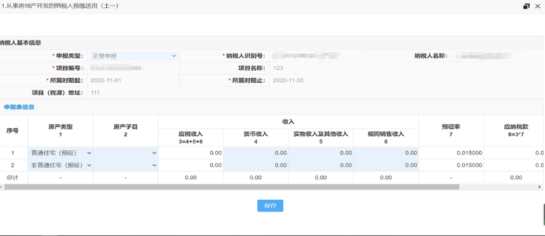Click 应税收入 cell in row 2
The width and height of the screenshot is (545, 236).
point(191,165)
